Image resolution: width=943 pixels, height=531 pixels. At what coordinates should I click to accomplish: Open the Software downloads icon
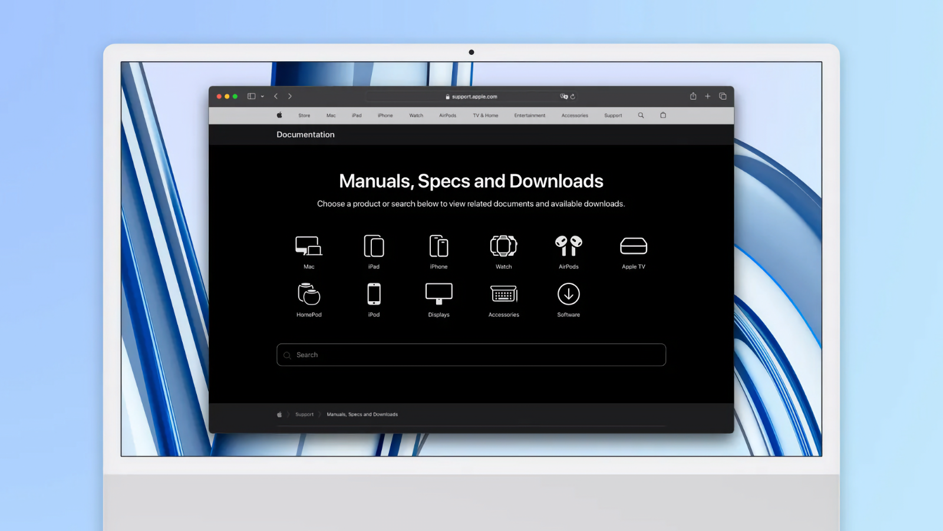tap(568, 293)
